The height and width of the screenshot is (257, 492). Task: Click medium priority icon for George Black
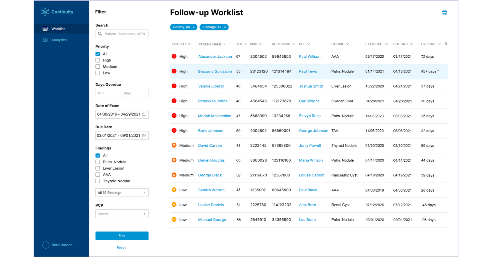[x=174, y=175]
